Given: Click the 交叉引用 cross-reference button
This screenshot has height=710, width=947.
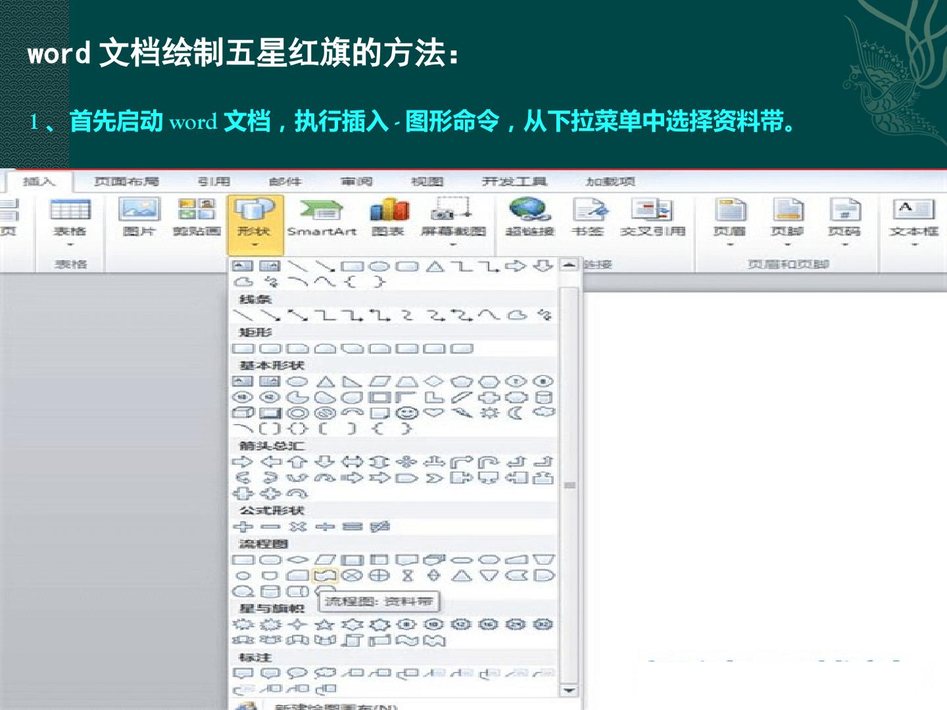Looking at the screenshot, I should (652, 218).
